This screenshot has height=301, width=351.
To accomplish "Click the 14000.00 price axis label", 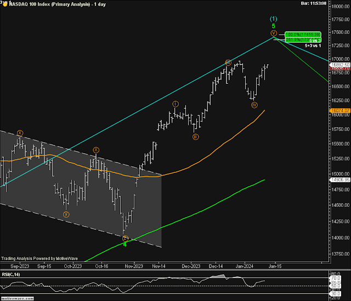I will point(340,238).
